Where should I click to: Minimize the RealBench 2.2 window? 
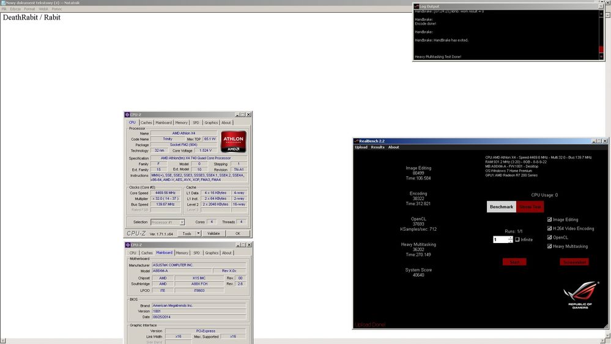[594, 141]
